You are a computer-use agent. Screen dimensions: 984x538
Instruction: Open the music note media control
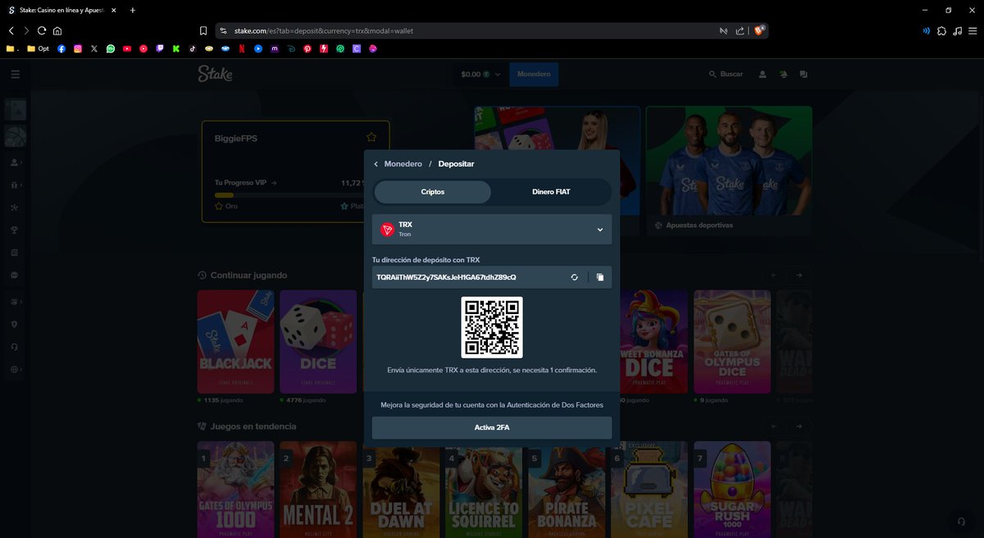tap(957, 31)
